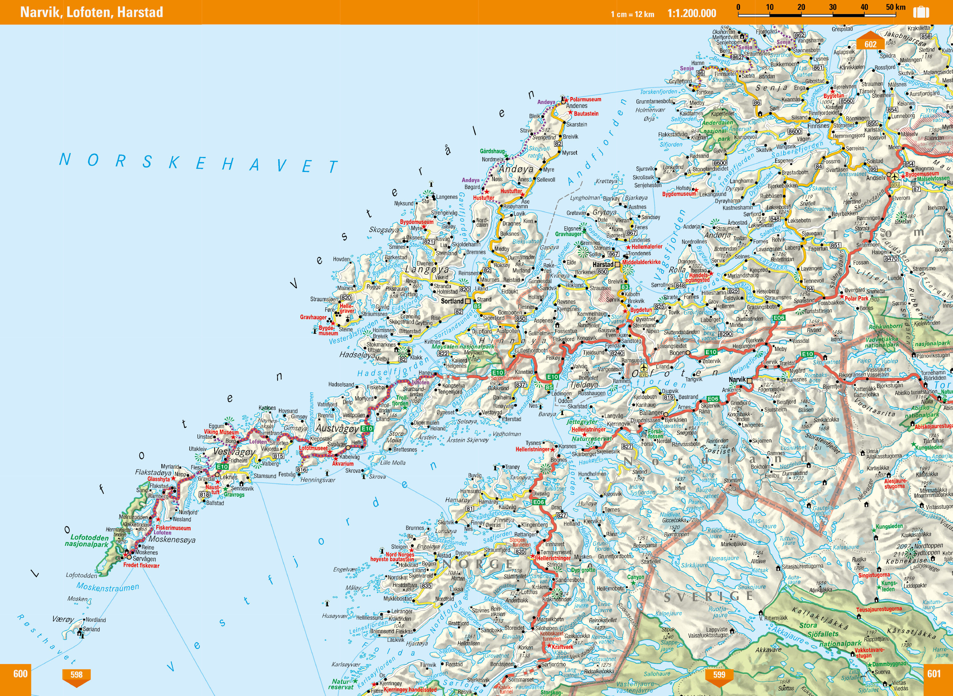The image size is (953, 696).
Task: Click page number 600 in the corner
Action: [20, 674]
